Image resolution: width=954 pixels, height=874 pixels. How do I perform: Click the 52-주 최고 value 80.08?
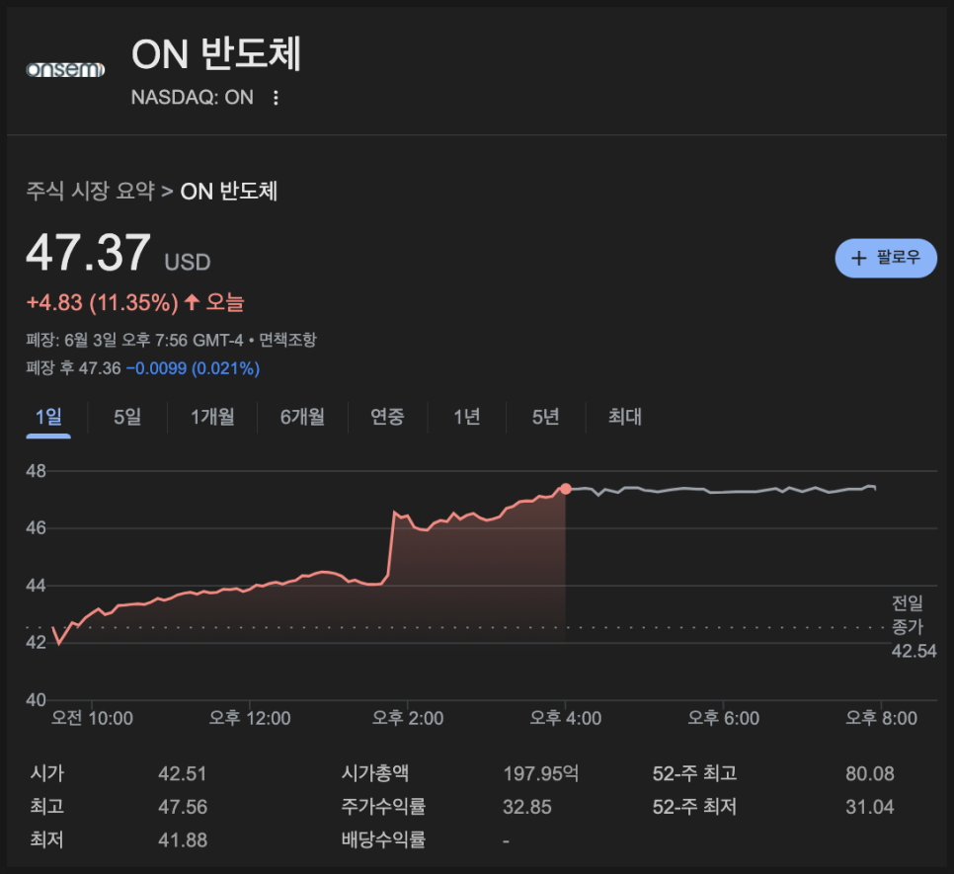pos(870,773)
